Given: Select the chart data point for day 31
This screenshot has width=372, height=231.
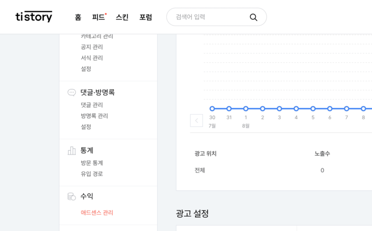Looking at the screenshot, I should [x=229, y=109].
